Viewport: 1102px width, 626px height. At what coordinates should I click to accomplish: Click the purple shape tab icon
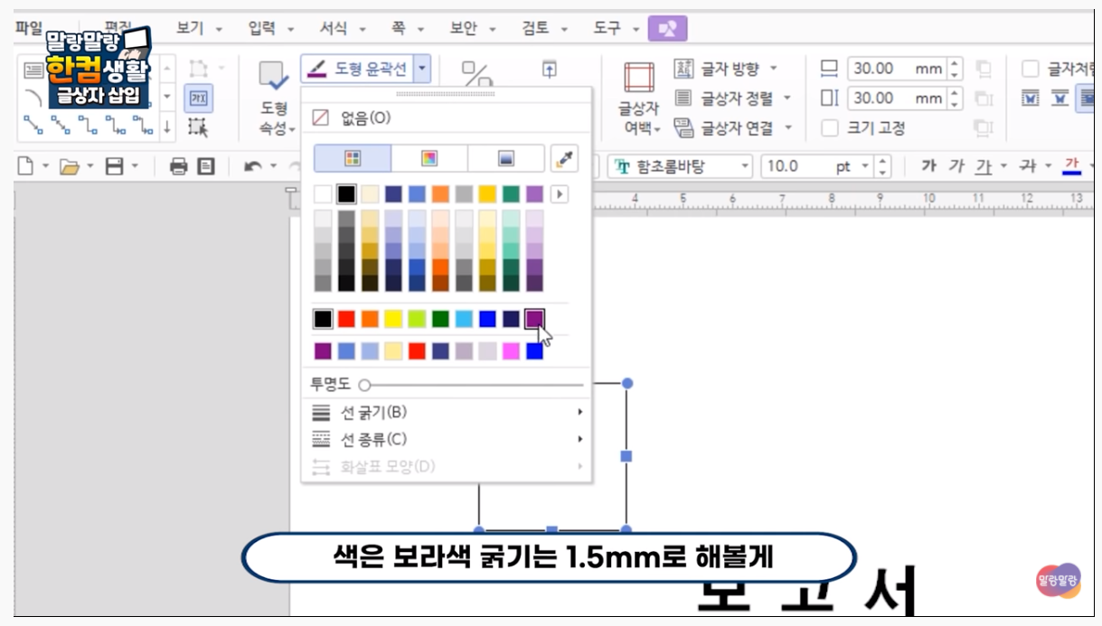(x=667, y=29)
